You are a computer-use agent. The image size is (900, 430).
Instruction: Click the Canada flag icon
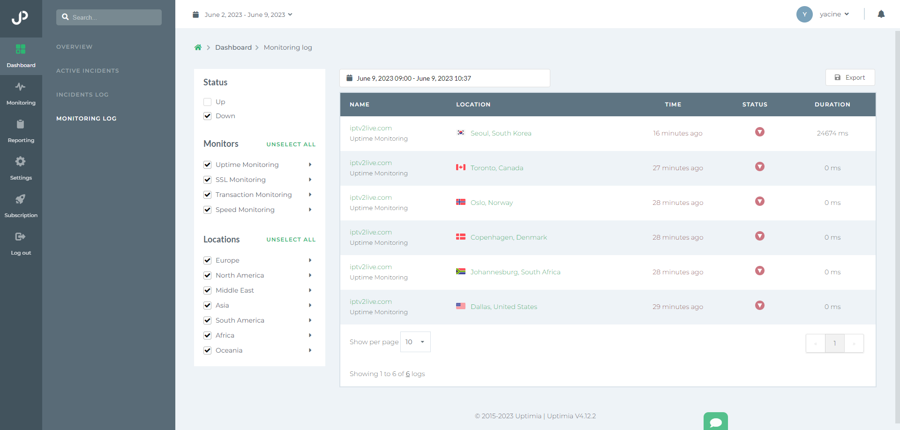click(461, 167)
